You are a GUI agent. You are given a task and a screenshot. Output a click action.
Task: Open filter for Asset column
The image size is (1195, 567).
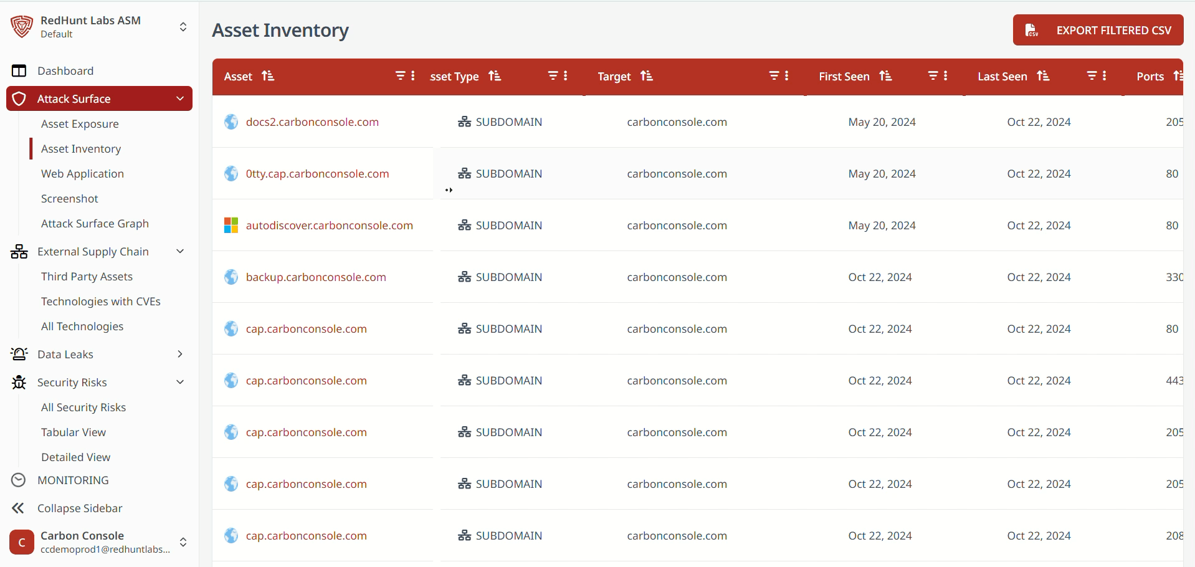[x=401, y=75]
